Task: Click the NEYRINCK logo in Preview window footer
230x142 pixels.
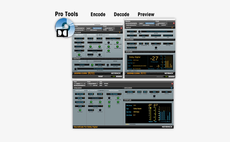Action: pos(167,127)
